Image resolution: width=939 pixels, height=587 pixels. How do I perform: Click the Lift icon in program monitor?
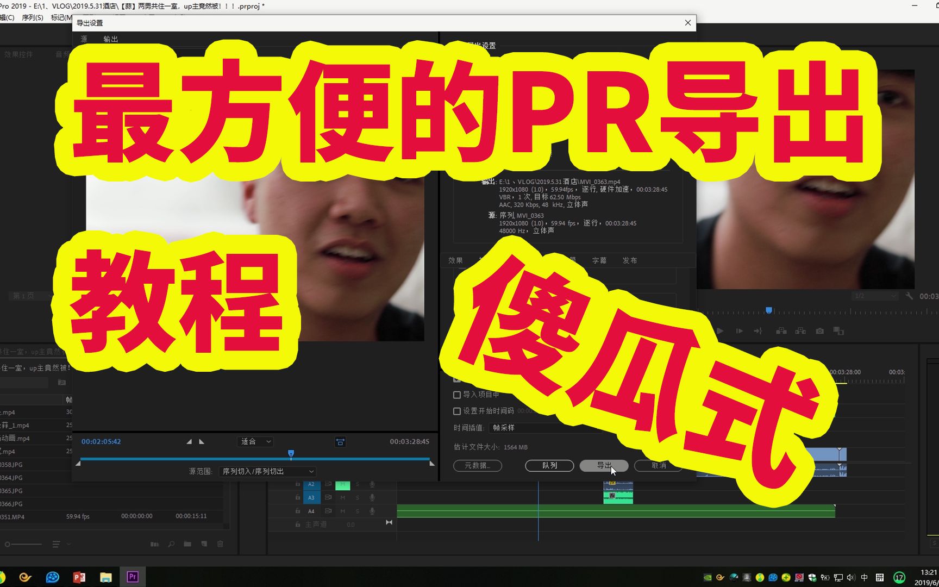(781, 330)
